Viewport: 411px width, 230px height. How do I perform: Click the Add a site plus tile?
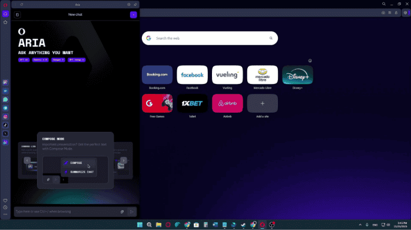pyautogui.click(x=263, y=103)
